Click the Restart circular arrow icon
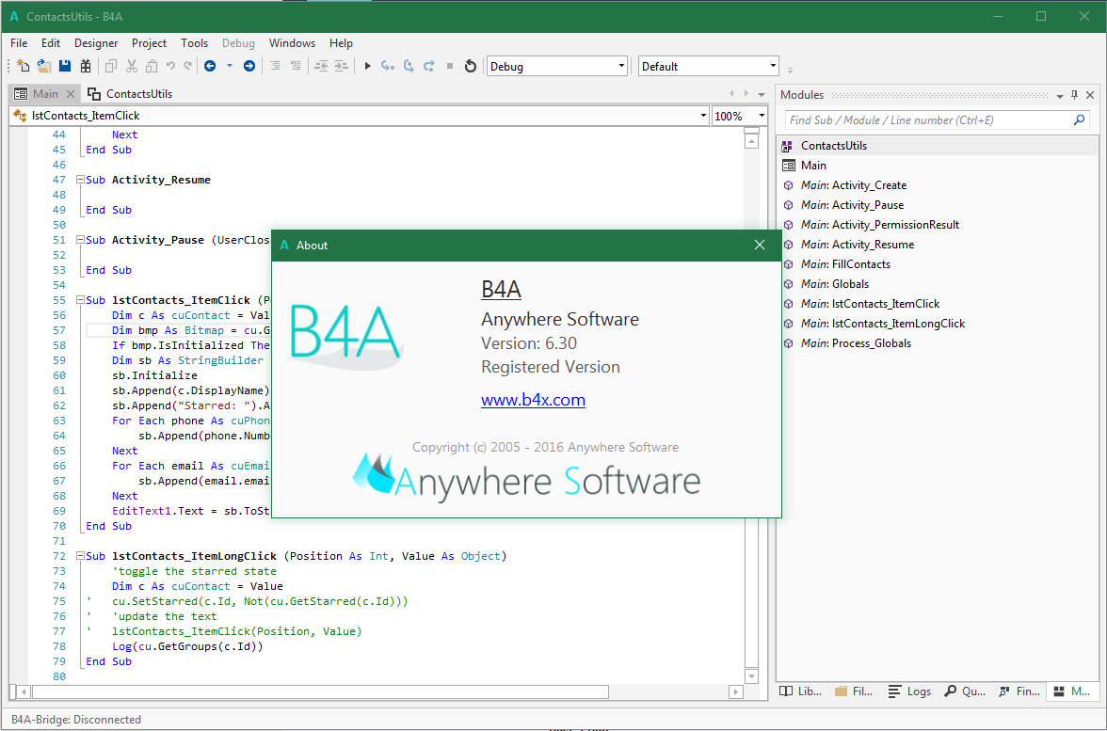Image resolution: width=1107 pixels, height=731 pixels. pos(471,66)
